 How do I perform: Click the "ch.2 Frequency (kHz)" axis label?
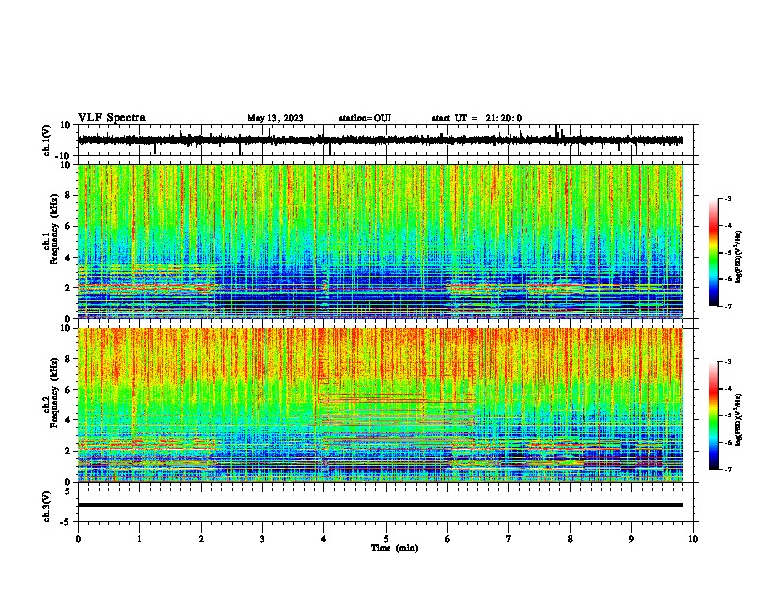[53, 393]
